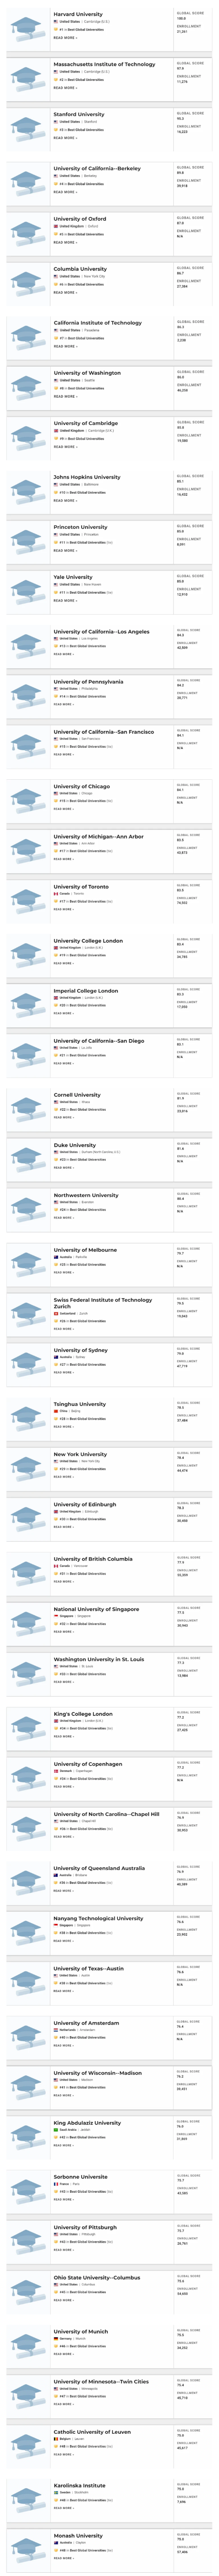219x2576 pixels.
Task: Select the flag icon under University of Toronto
Action: pyautogui.click(x=56, y=893)
